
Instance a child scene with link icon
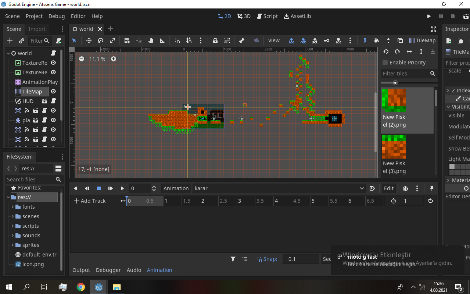(x=22, y=41)
